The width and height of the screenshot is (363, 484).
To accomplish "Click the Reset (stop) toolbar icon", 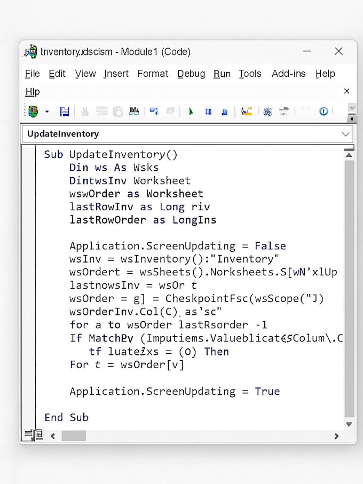I will tap(224, 112).
